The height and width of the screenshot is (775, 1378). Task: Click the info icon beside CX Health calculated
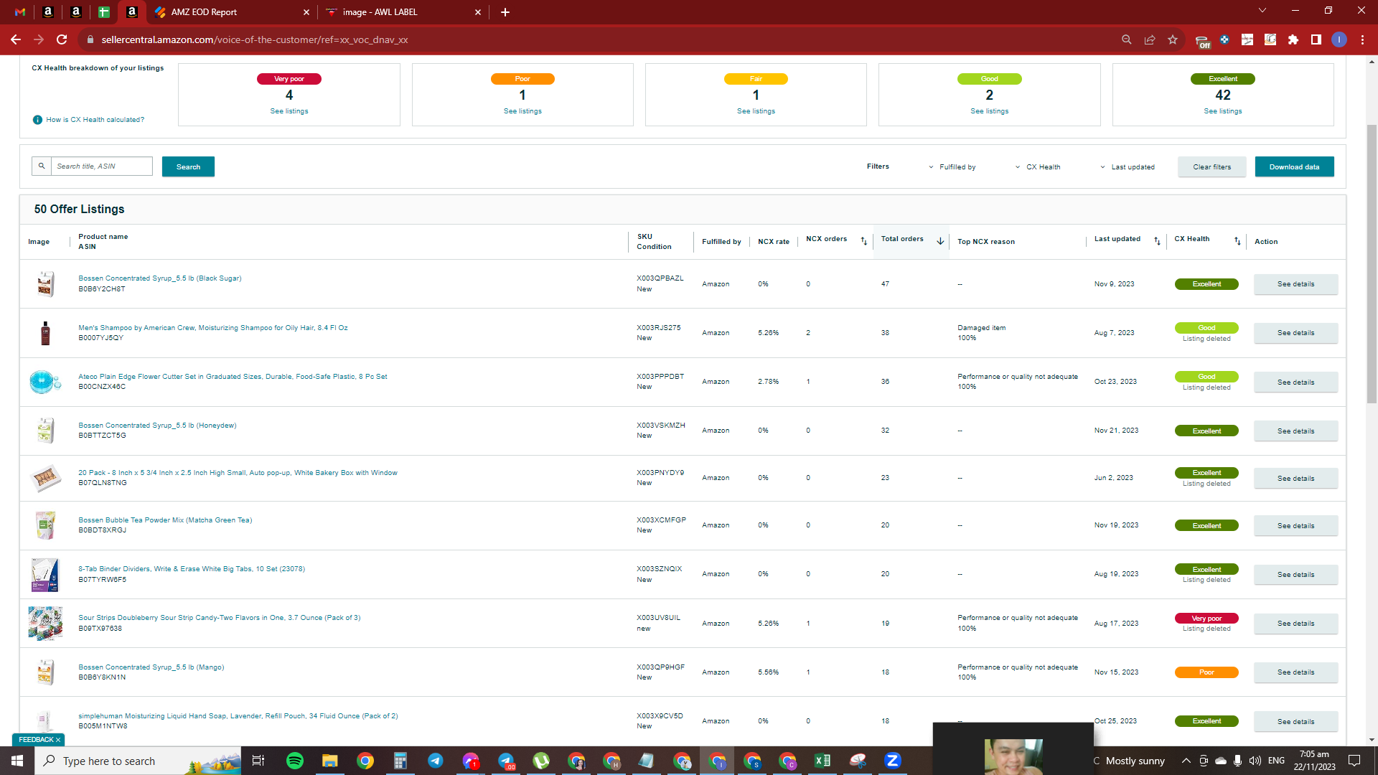37,120
